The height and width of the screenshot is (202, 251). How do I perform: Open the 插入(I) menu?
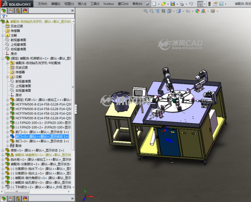(82, 4)
